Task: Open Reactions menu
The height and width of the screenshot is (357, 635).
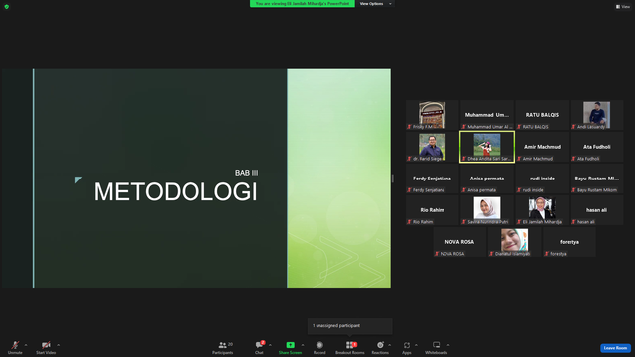Action: tap(380, 347)
